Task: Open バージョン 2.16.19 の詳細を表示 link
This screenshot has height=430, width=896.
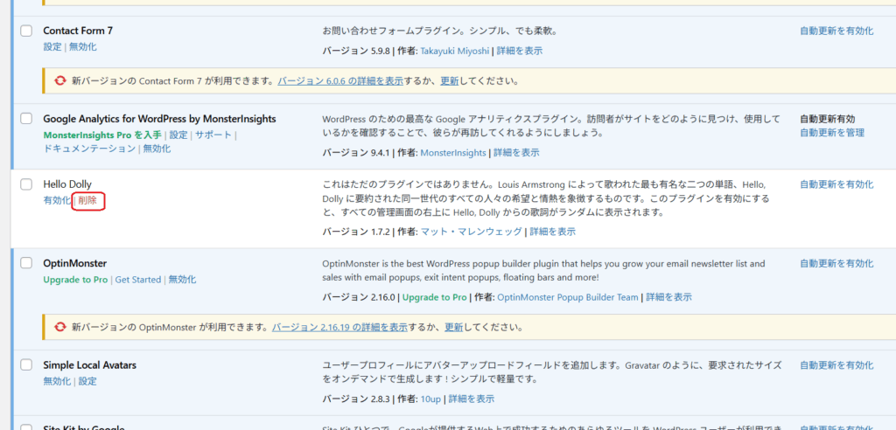Action: tap(339, 328)
